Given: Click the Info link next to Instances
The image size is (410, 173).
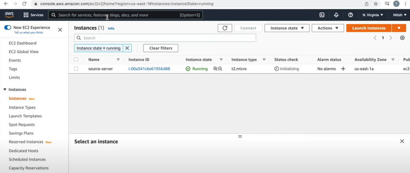Looking at the screenshot, I should 111,28.
